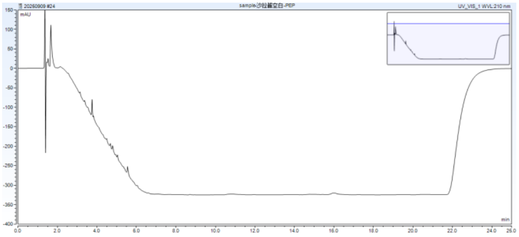Screen dimensions: 519x237
Task: Click the mAU unit label on y-axis
Action: click(x=25, y=15)
